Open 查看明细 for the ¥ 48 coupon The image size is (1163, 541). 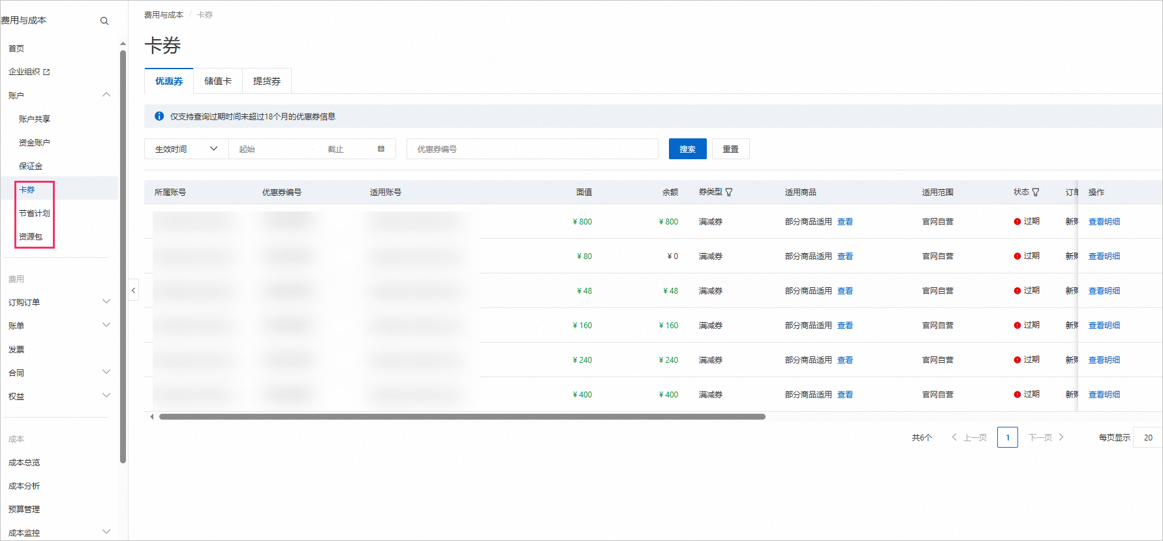tap(1104, 290)
